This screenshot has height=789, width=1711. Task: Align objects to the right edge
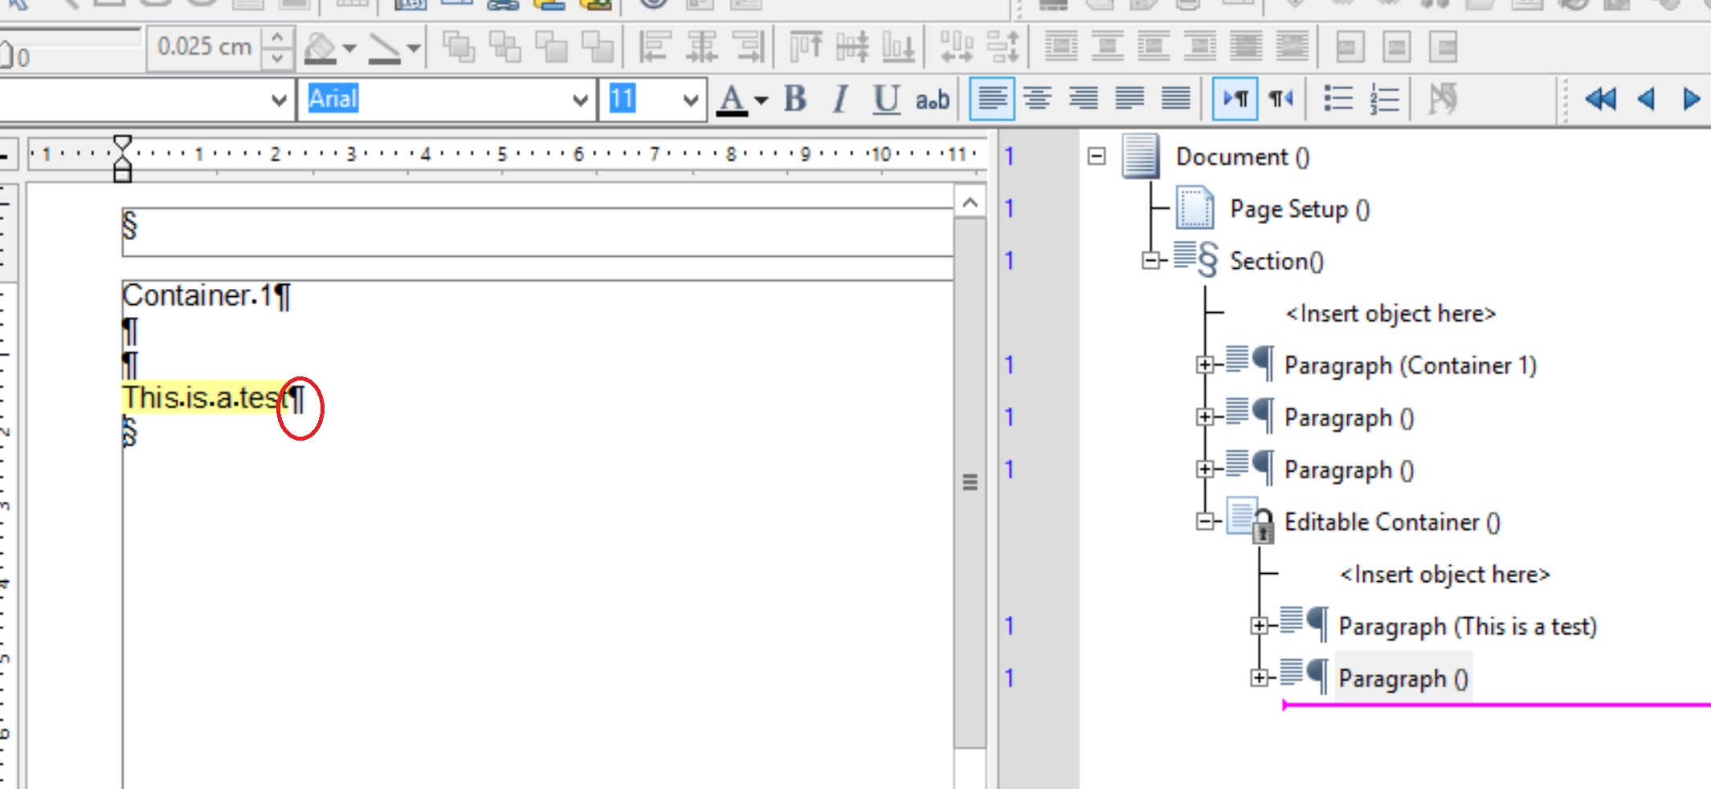tap(748, 47)
